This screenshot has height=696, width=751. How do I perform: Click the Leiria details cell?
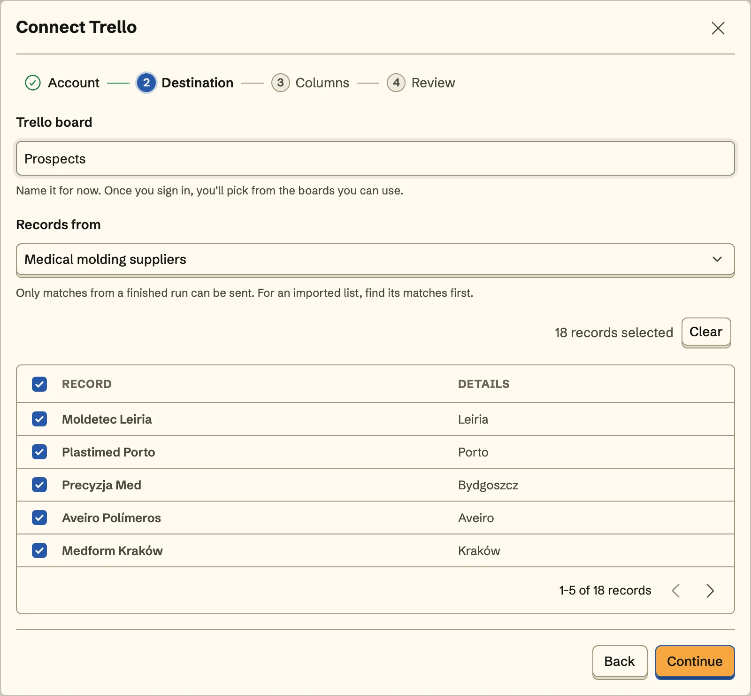473,419
